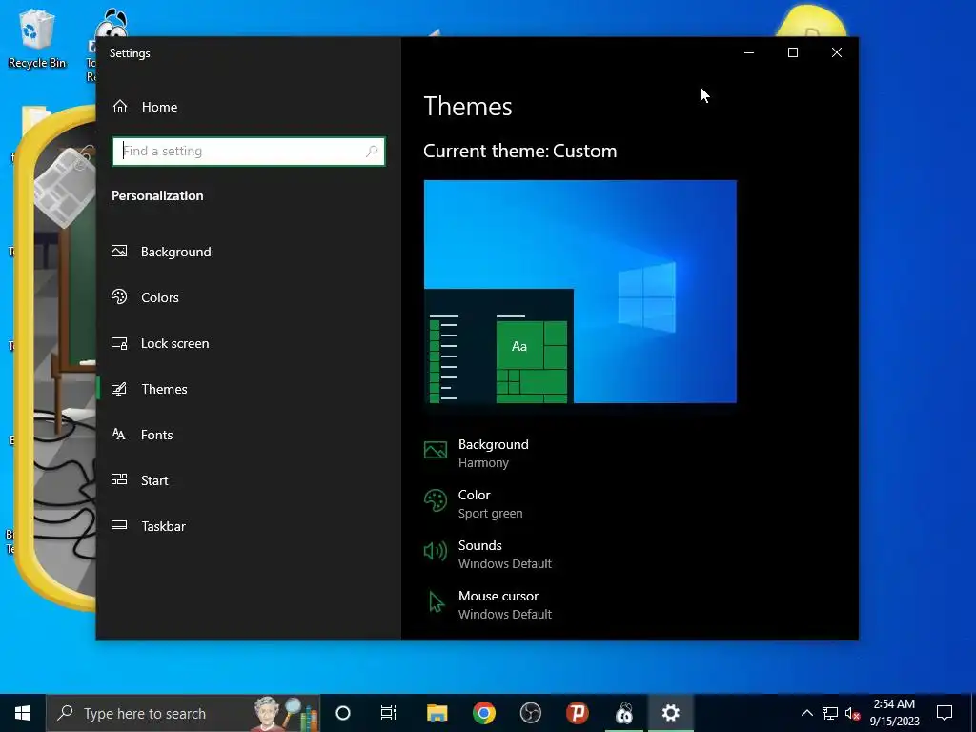
Task: Open the clock showing 2:54 AM
Action: tap(894, 713)
